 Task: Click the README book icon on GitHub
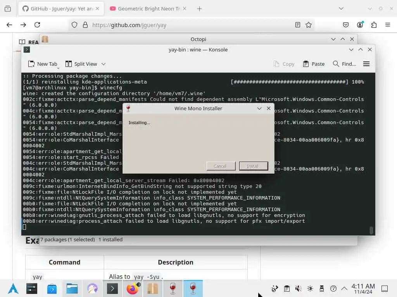coord(22,42)
